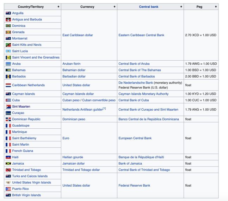Screen dimensions: 228x201
Task: Click the Trinidad and Tobago flag icon
Action: point(8,170)
